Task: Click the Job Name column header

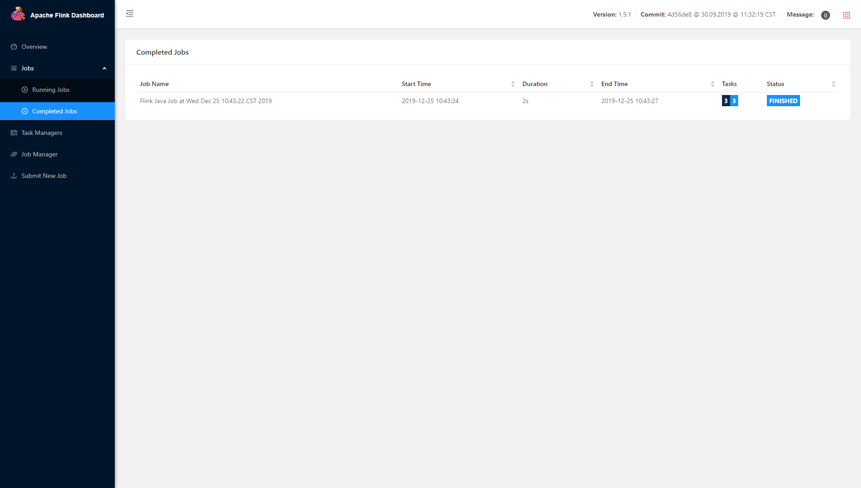Action: pyautogui.click(x=154, y=84)
